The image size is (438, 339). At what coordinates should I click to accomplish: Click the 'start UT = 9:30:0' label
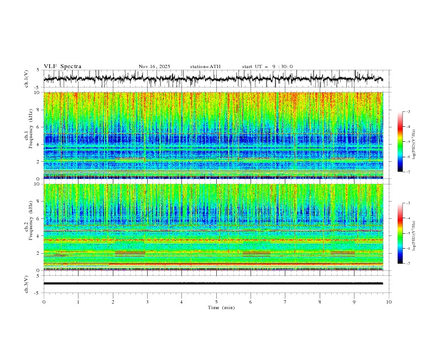(267, 66)
